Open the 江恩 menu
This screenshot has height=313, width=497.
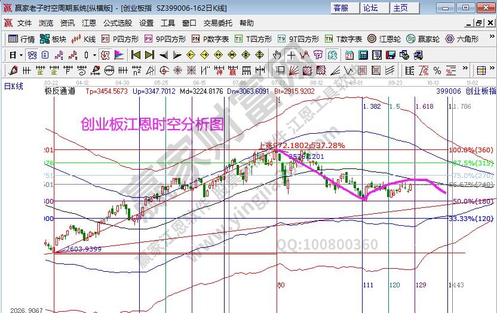[88, 23]
